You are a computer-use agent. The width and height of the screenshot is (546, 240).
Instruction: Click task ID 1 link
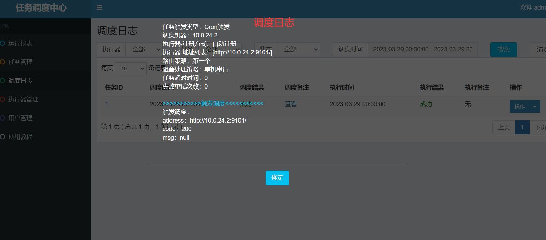coord(107,104)
